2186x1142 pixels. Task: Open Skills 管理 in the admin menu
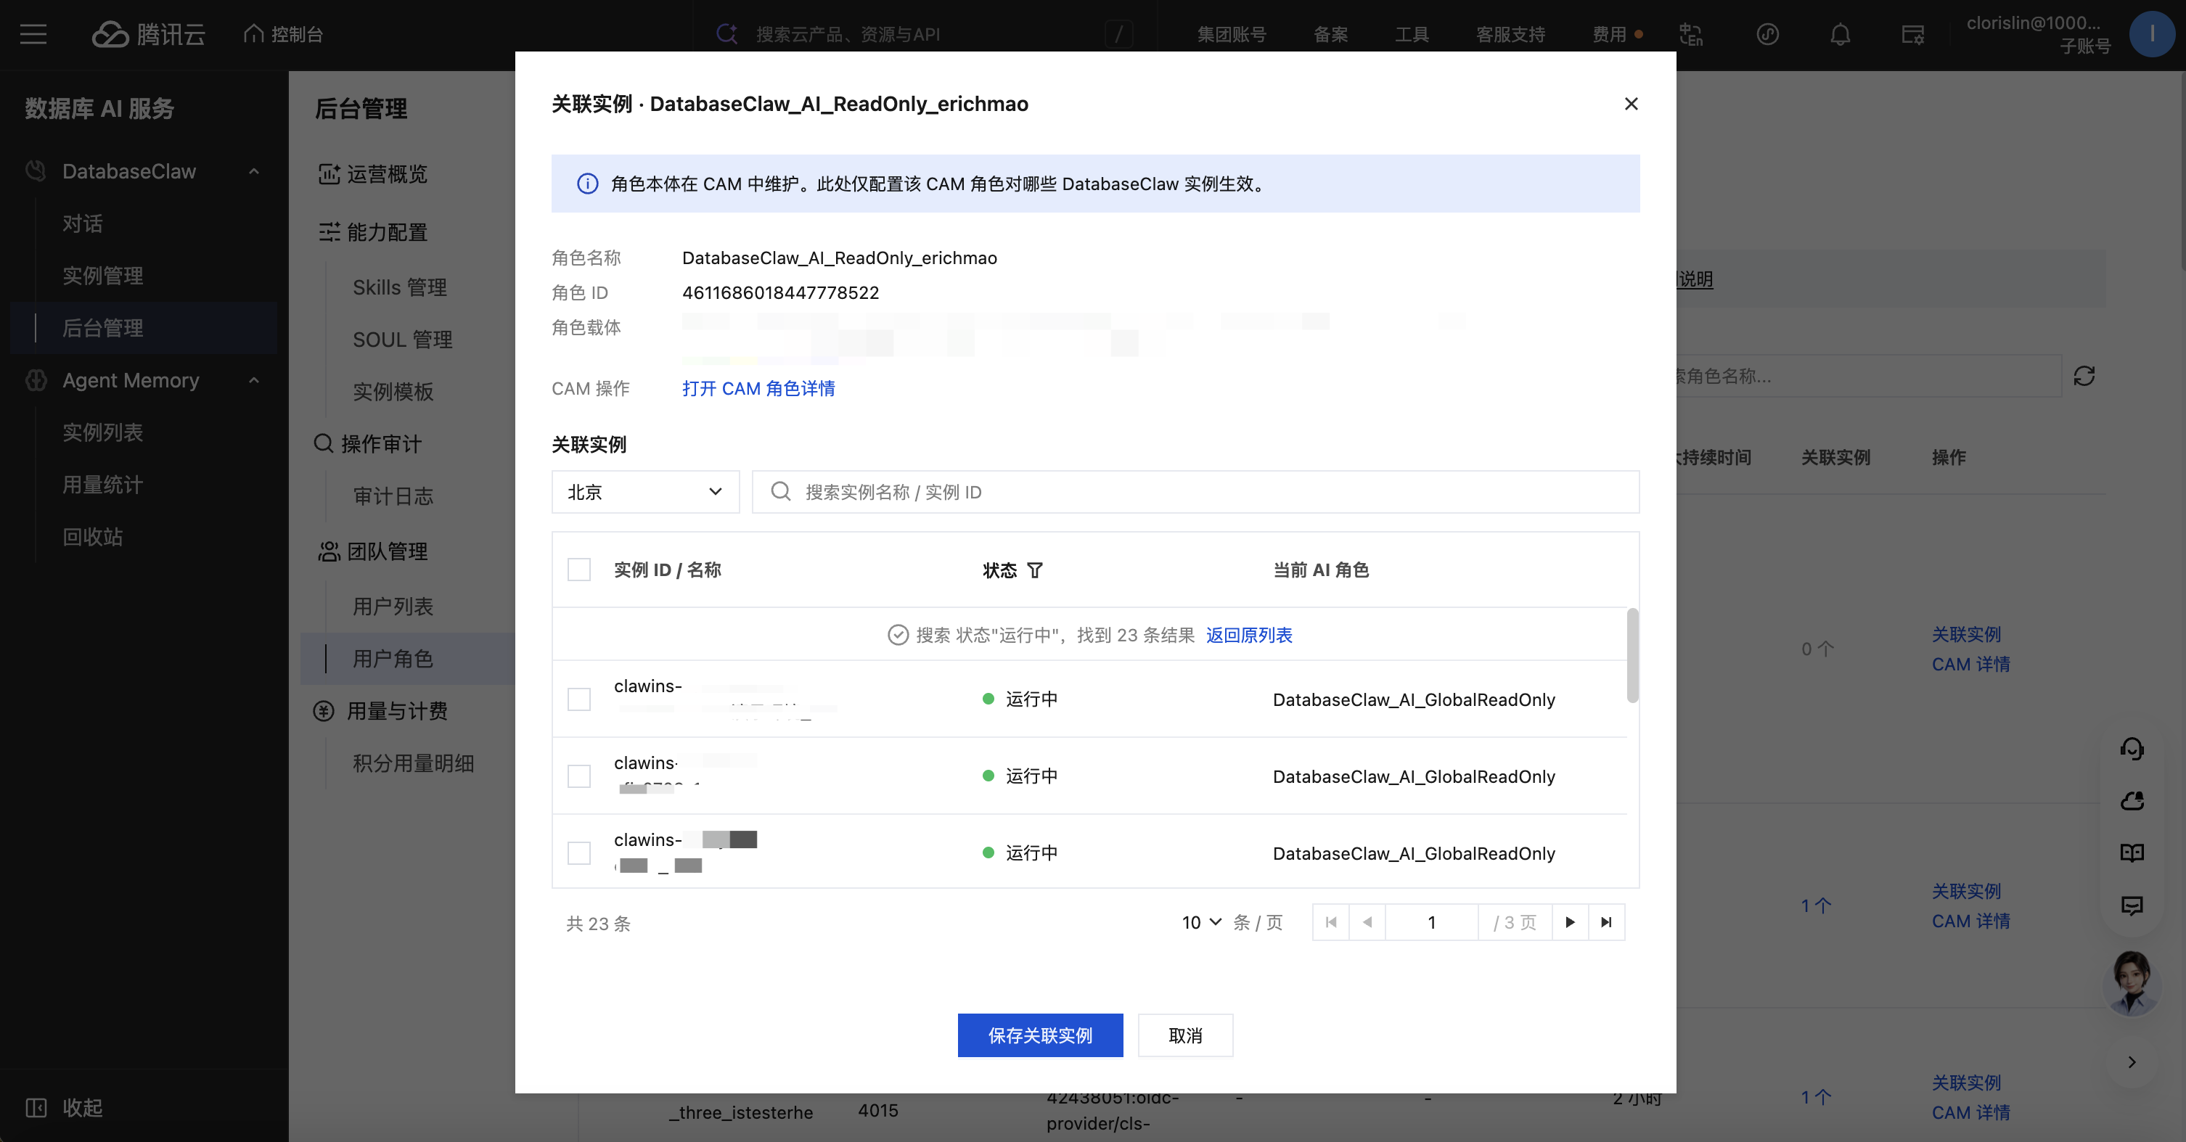[x=400, y=287]
